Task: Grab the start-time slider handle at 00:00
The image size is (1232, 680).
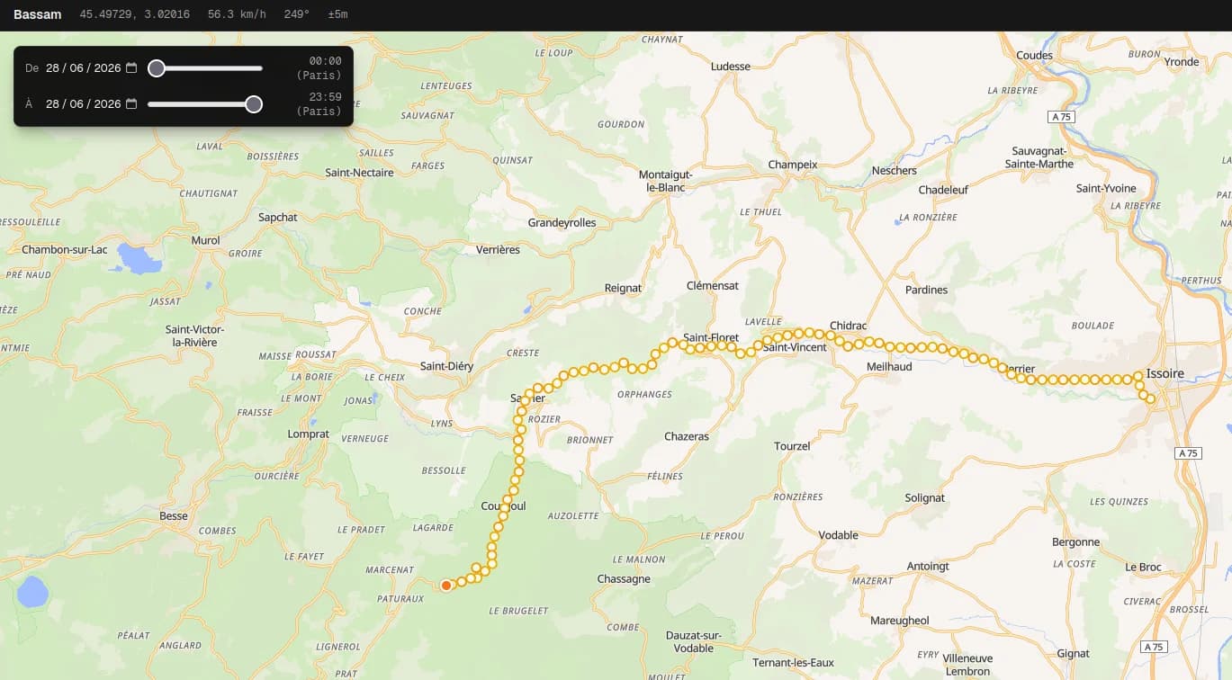Action: pos(157,68)
